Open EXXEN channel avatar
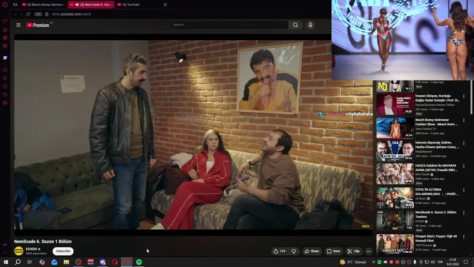Screen dimensions: 474x267 click(19, 251)
